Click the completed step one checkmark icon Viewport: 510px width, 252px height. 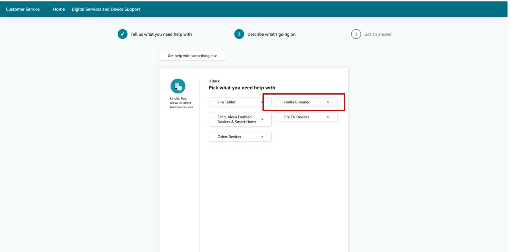tap(122, 34)
